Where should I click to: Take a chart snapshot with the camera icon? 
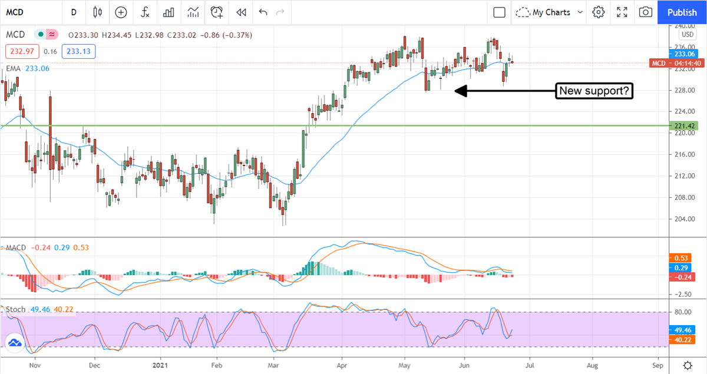tap(646, 12)
